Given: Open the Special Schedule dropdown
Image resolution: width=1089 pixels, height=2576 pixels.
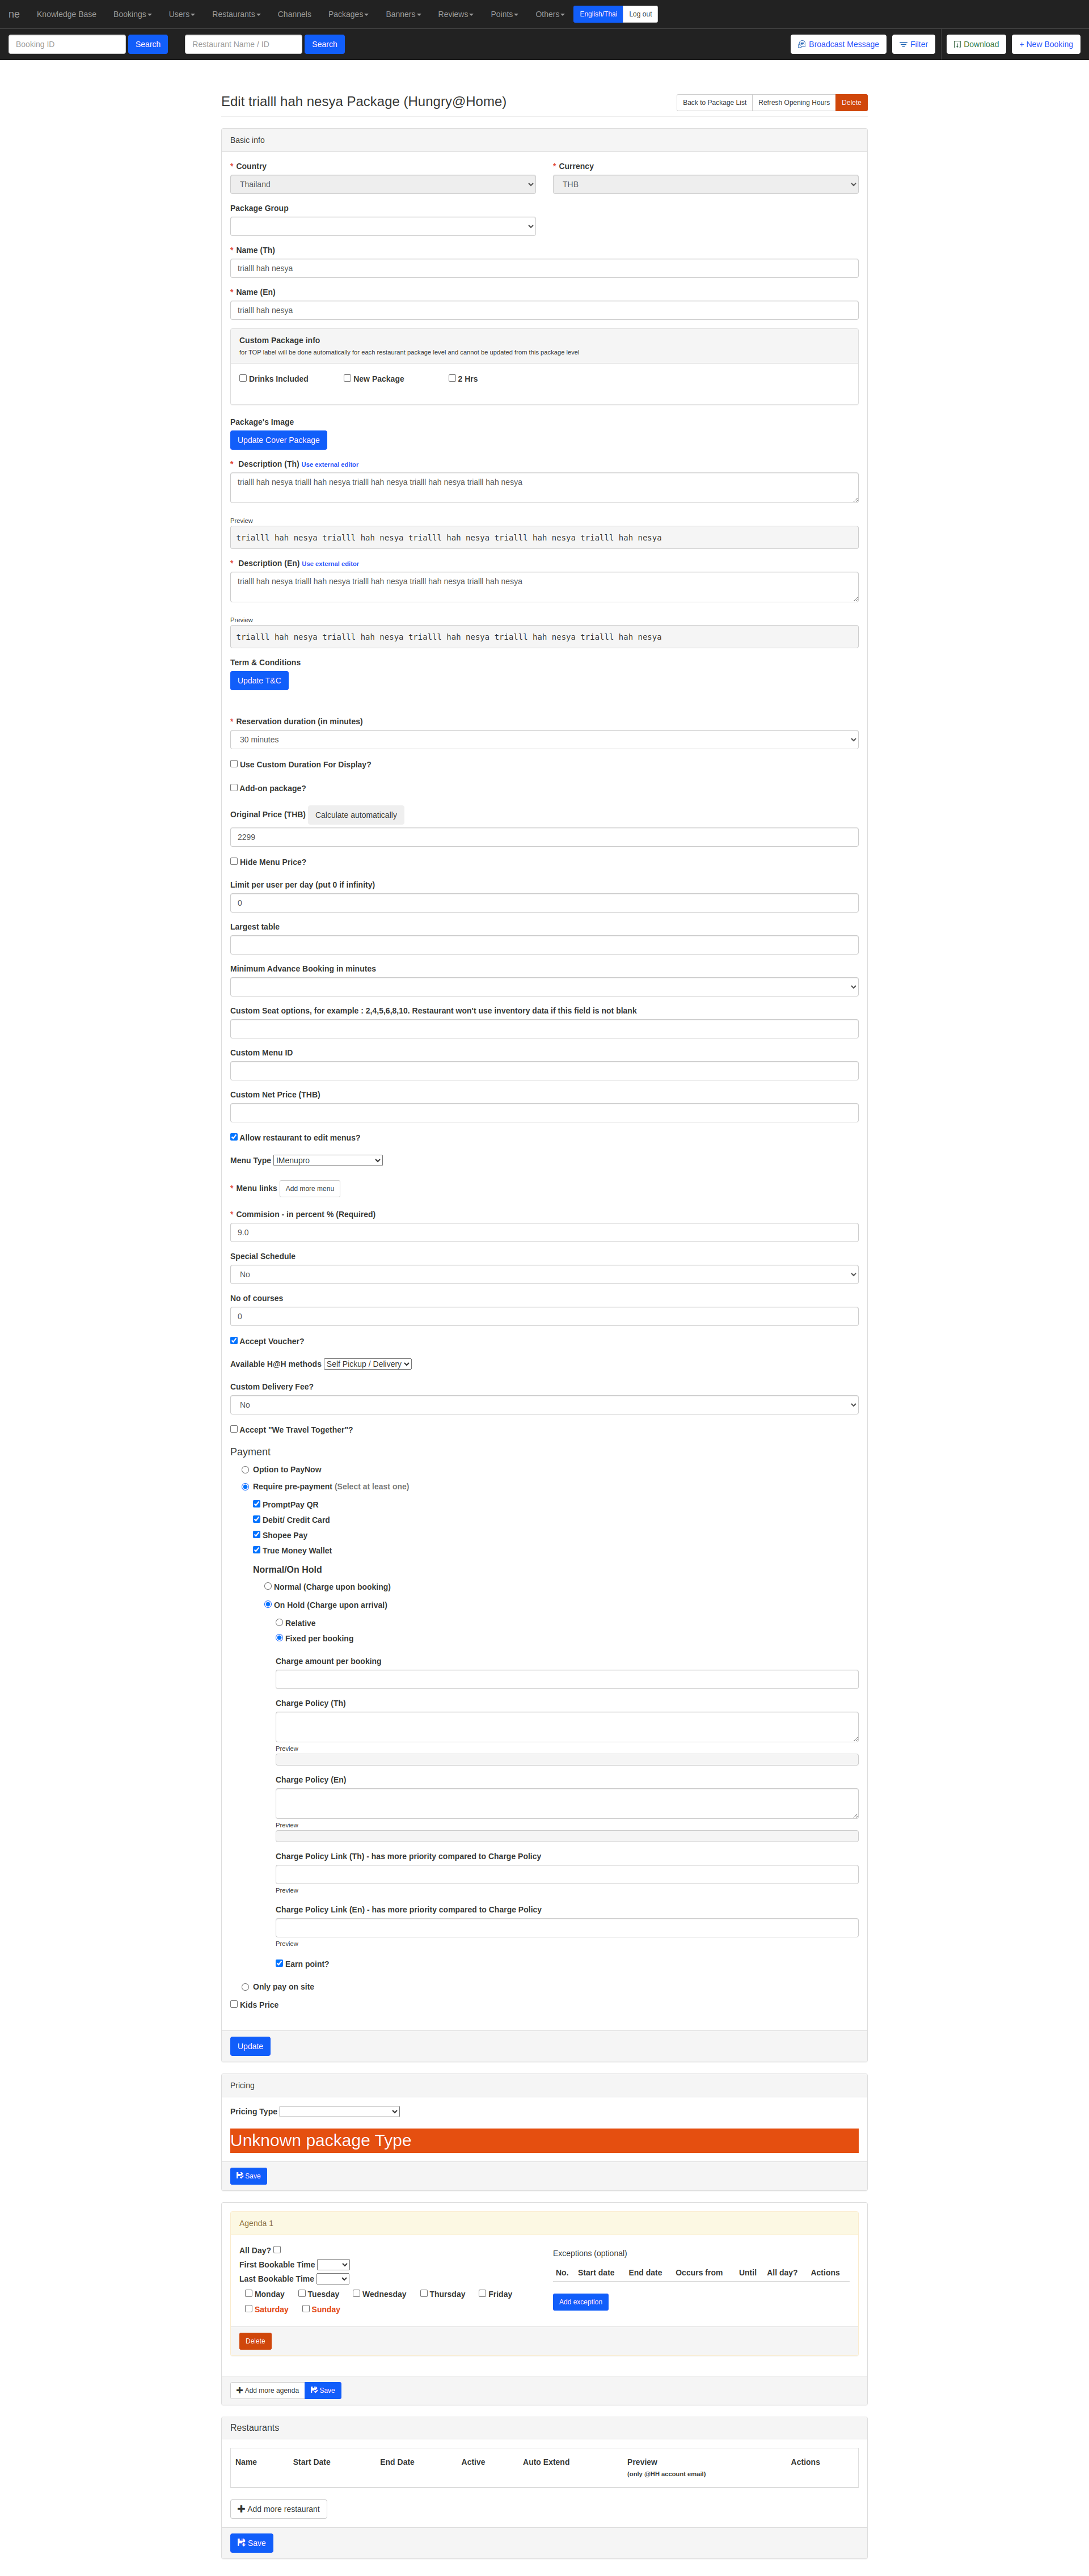Looking at the screenshot, I should [544, 1274].
